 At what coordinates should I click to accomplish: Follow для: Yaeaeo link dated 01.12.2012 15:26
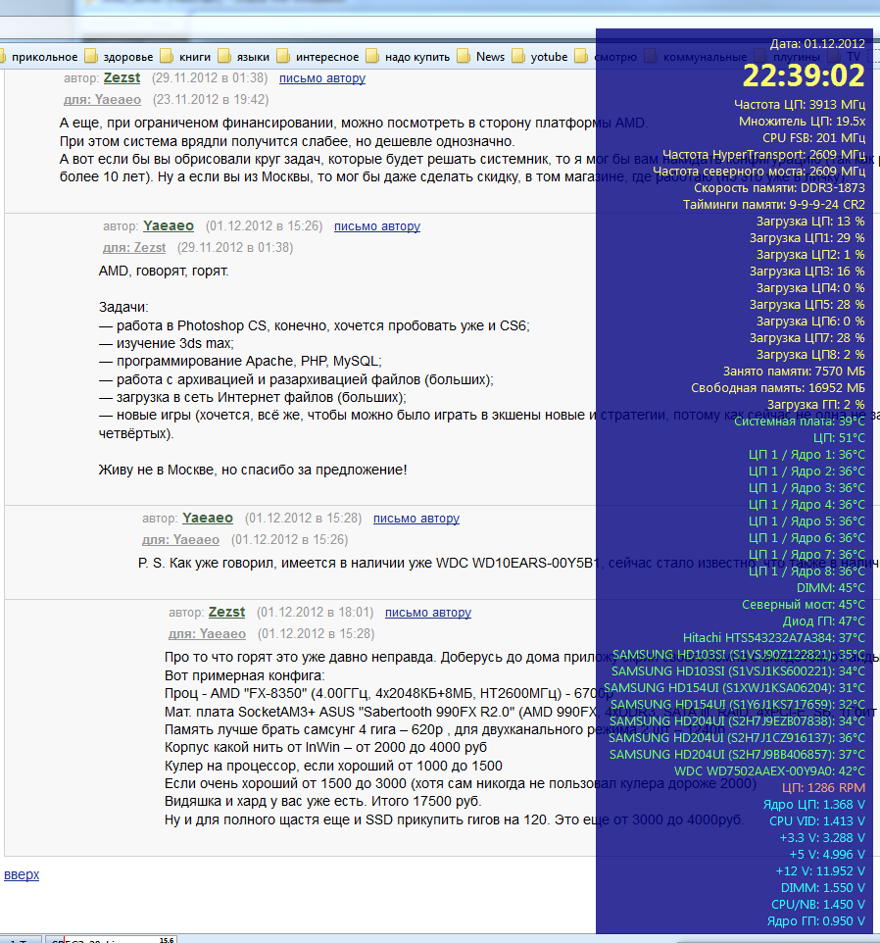(x=180, y=540)
